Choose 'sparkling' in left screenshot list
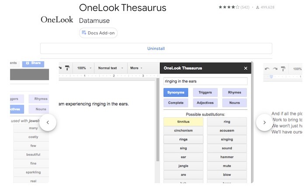 tap(31, 172)
